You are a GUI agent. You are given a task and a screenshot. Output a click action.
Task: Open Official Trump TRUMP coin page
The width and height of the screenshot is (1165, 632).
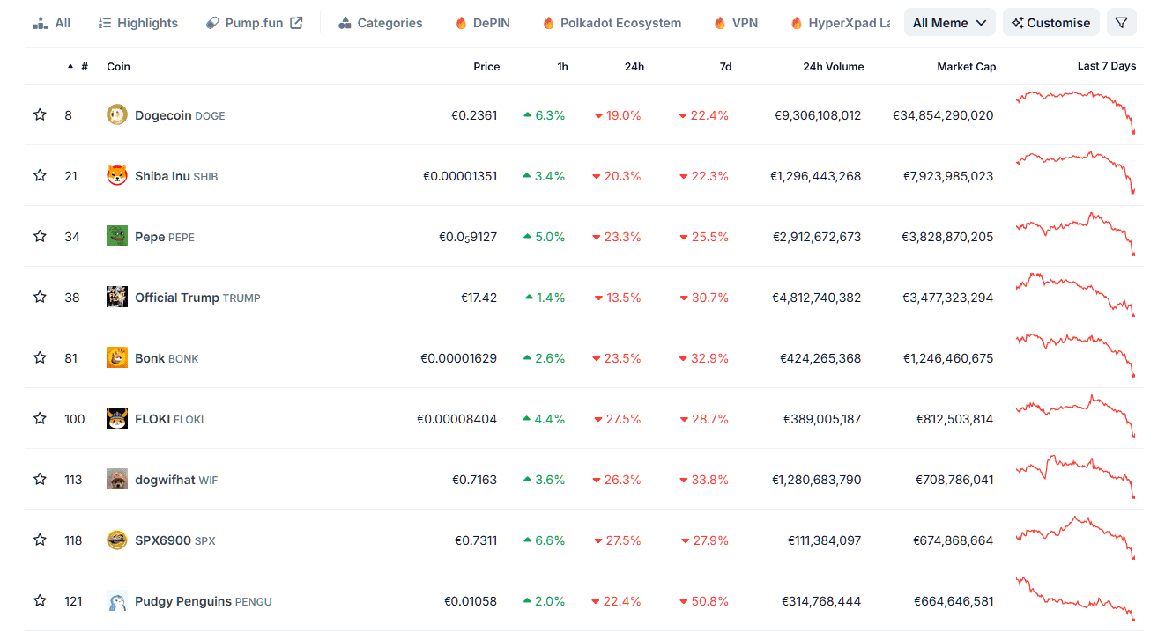pyautogui.click(x=197, y=298)
